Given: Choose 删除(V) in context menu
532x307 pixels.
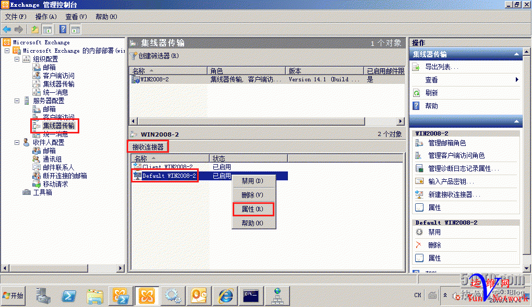Looking at the screenshot, I should click(x=253, y=195).
